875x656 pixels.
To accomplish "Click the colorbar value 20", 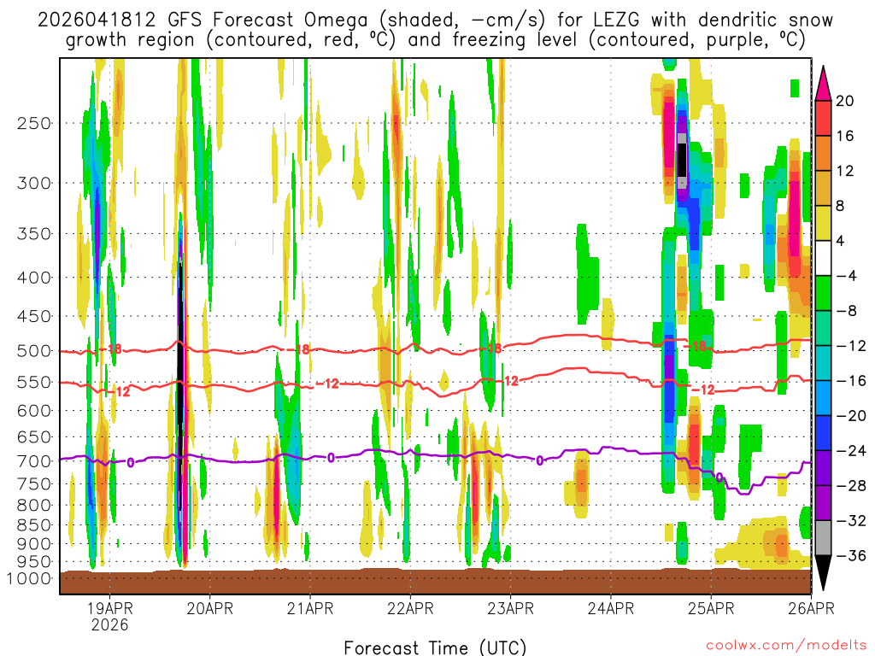I will click(845, 101).
